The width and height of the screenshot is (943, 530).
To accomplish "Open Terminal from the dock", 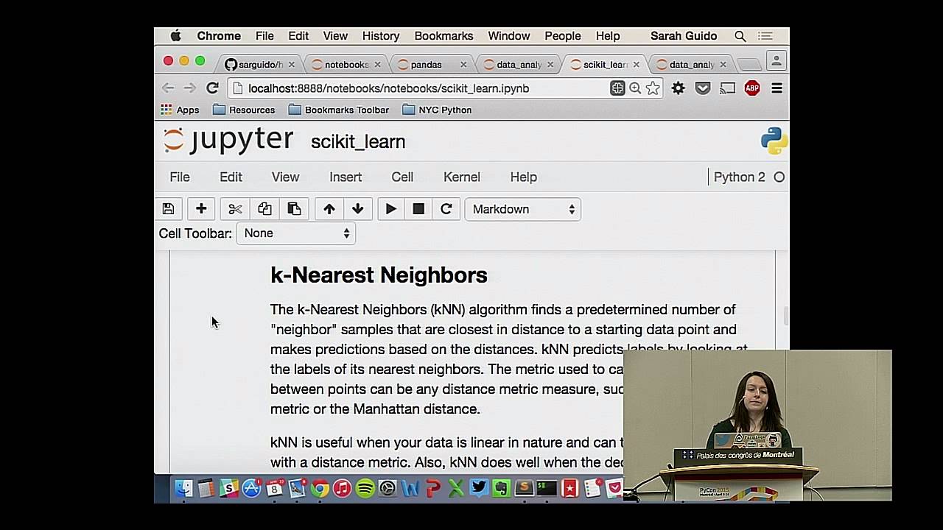I will pyautogui.click(x=547, y=488).
